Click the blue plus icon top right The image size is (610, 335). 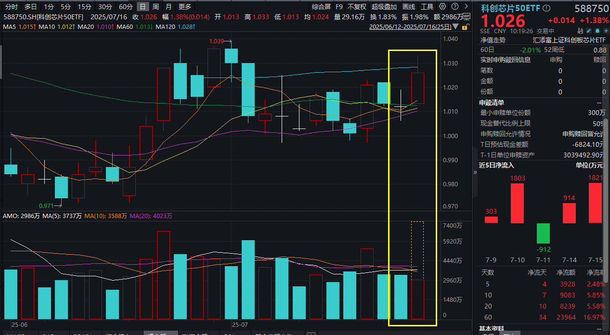point(606,30)
